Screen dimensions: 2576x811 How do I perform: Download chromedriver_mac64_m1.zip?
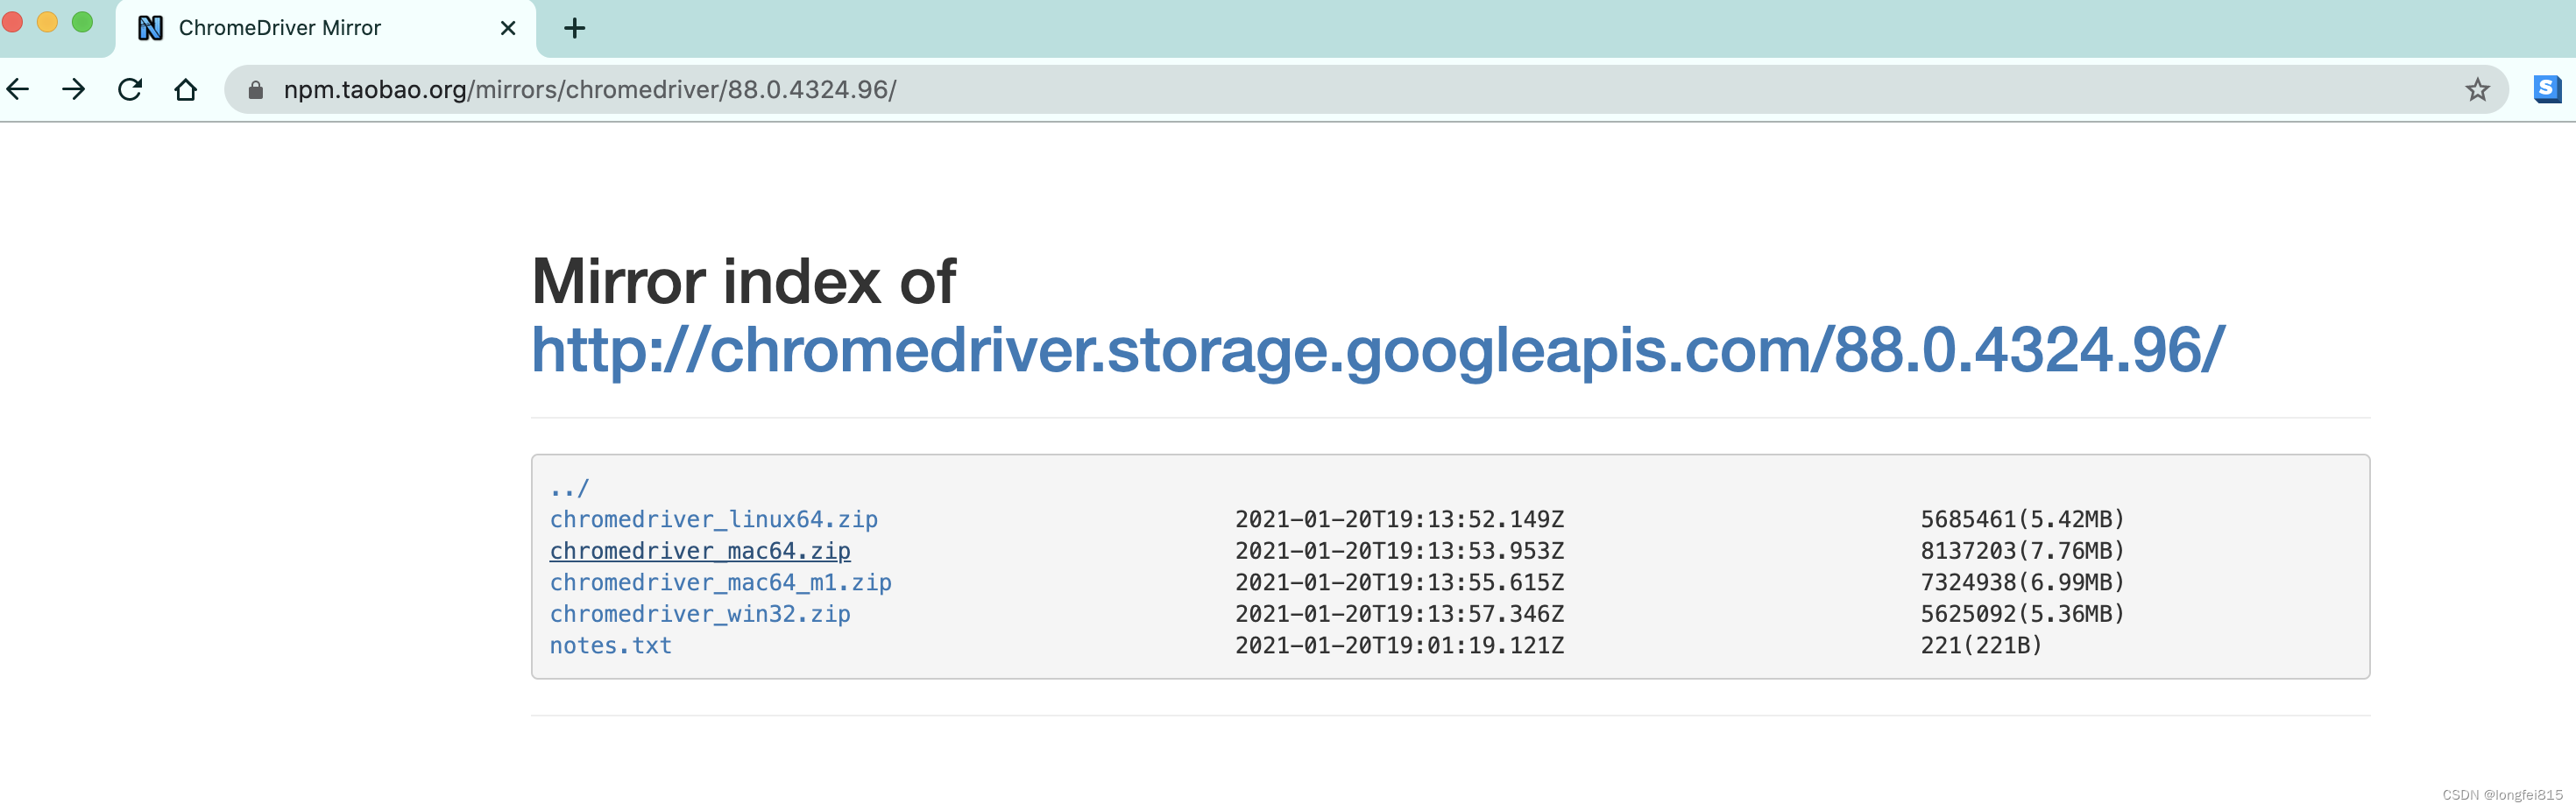721,582
